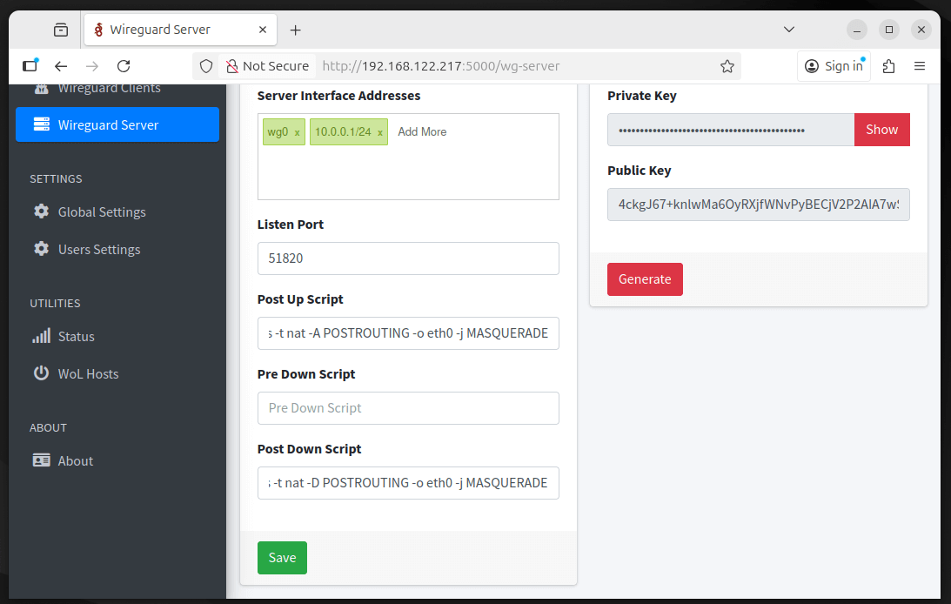
Task: Open Status via the bar-chart icon
Action: (x=41, y=336)
